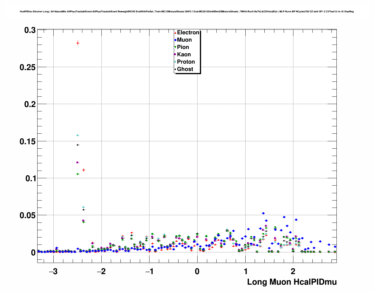Click the highest red Electron point near 0.28
Image resolution: width=374 pixels, height=292 pixels.
pos(78,43)
